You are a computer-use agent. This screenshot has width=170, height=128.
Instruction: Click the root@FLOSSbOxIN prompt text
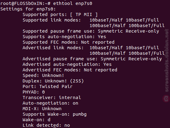click(25, 3)
